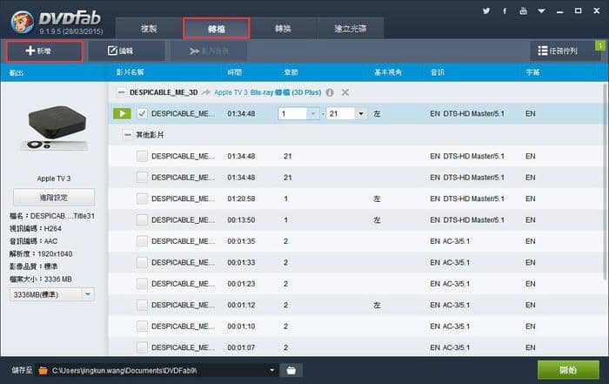Click the orange folder icon beside save path
This screenshot has width=609, height=384.
point(43,370)
